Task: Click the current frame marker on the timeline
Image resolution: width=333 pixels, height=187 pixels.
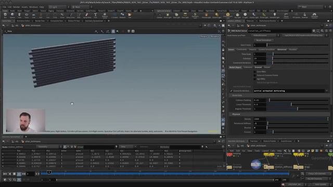Action: click(x=49, y=172)
